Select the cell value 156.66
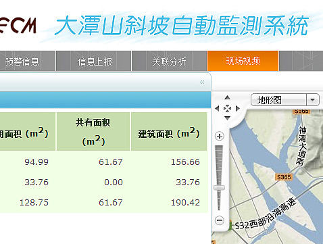 185,162
